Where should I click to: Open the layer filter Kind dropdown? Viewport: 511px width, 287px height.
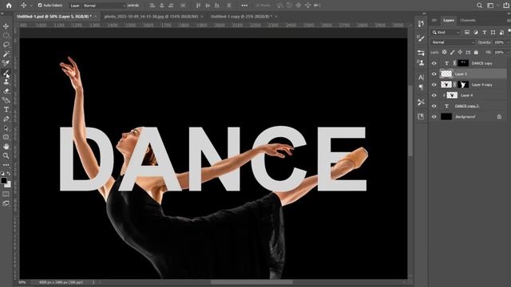tap(446, 32)
